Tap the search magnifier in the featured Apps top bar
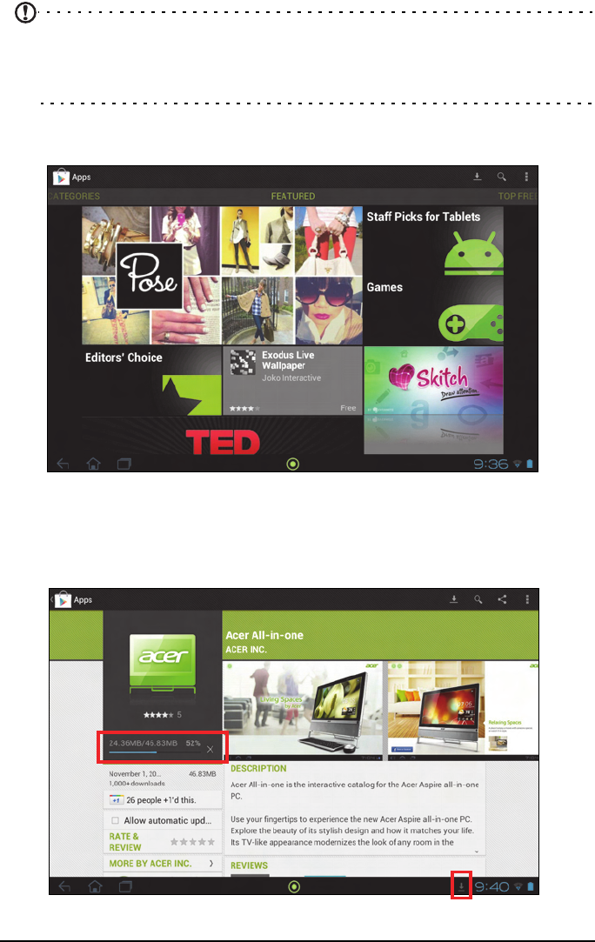The image size is (595, 942). point(502,177)
